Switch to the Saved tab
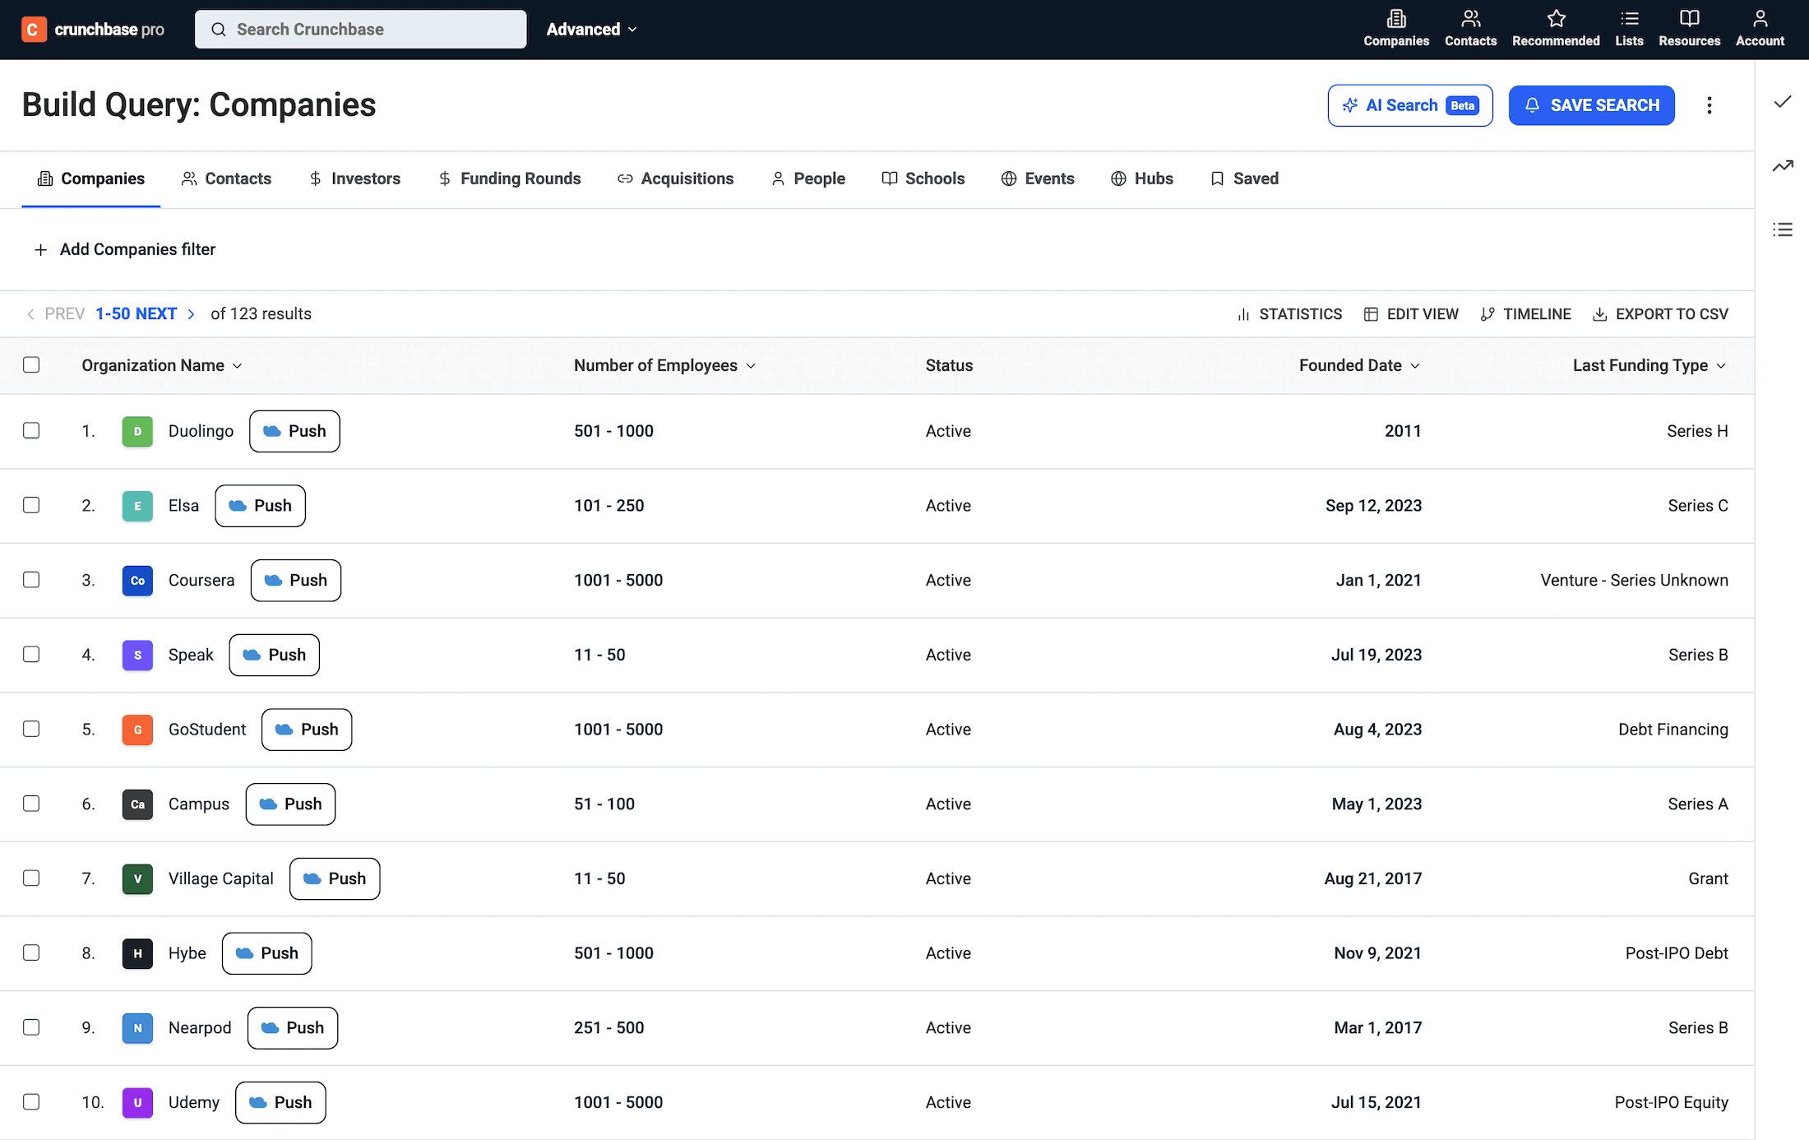Screen dimensions: 1809x1140 click(1244, 178)
